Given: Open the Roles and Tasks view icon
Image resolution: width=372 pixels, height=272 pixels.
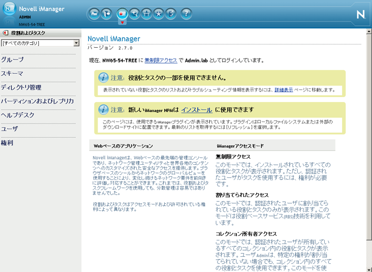Looking at the screenshot, I should coord(122,14).
